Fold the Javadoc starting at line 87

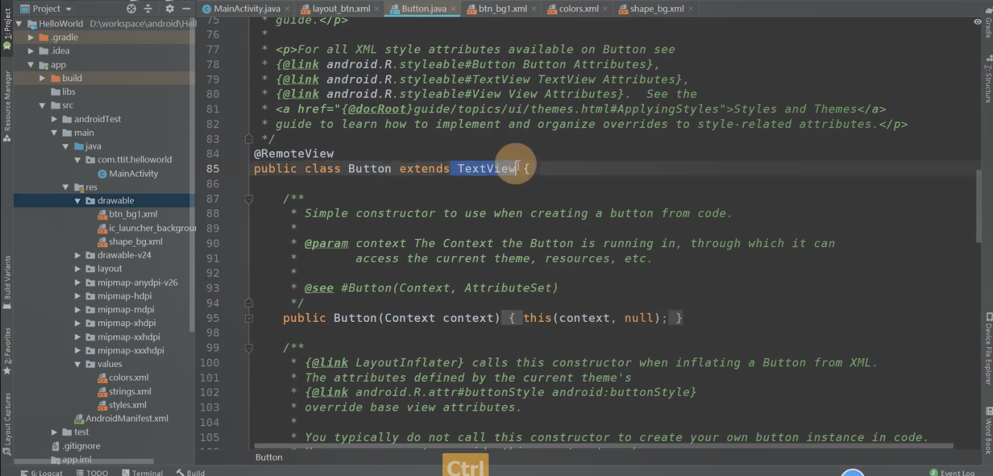point(249,199)
